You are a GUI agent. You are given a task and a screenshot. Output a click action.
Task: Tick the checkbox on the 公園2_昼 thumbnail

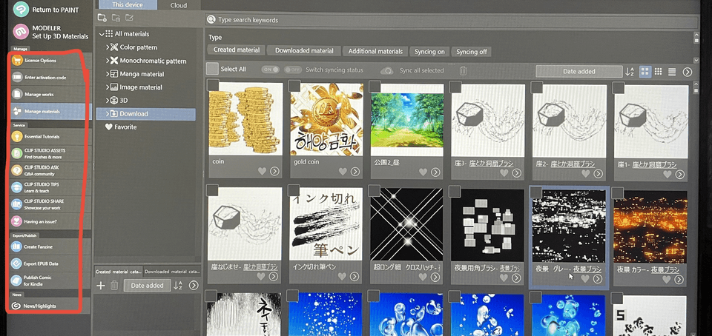point(375,87)
